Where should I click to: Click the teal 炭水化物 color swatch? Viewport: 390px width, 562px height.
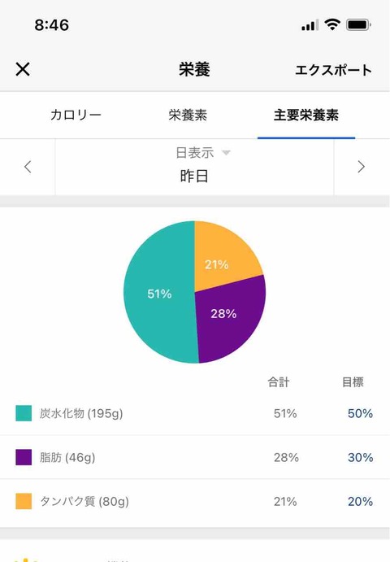(24, 413)
